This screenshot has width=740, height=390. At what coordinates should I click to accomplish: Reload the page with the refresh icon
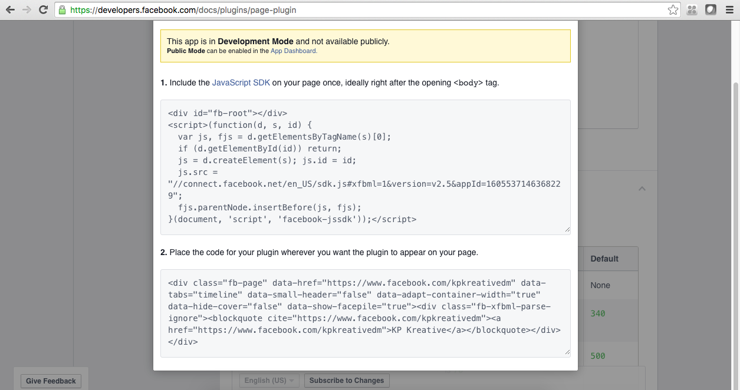click(43, 10)
